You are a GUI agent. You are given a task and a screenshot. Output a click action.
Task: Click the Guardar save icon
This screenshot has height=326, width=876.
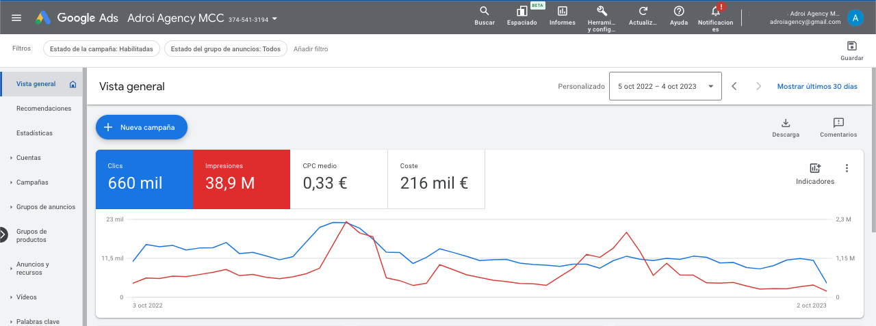click(x=851, y=46)
